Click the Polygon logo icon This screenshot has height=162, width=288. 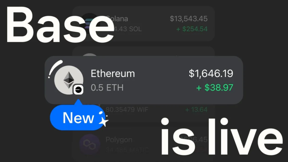pos(90,144)
